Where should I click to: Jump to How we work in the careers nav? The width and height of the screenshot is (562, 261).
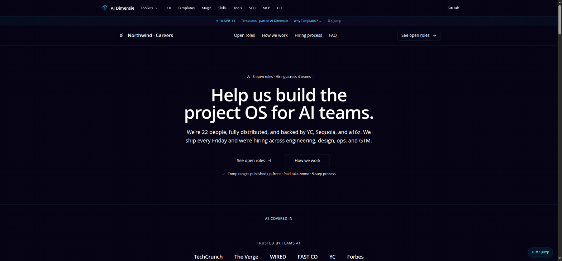[x=275, y=35]
